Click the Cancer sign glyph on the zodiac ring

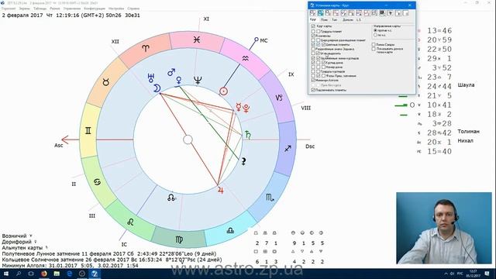pyautogui.click(x=97, y=182)
